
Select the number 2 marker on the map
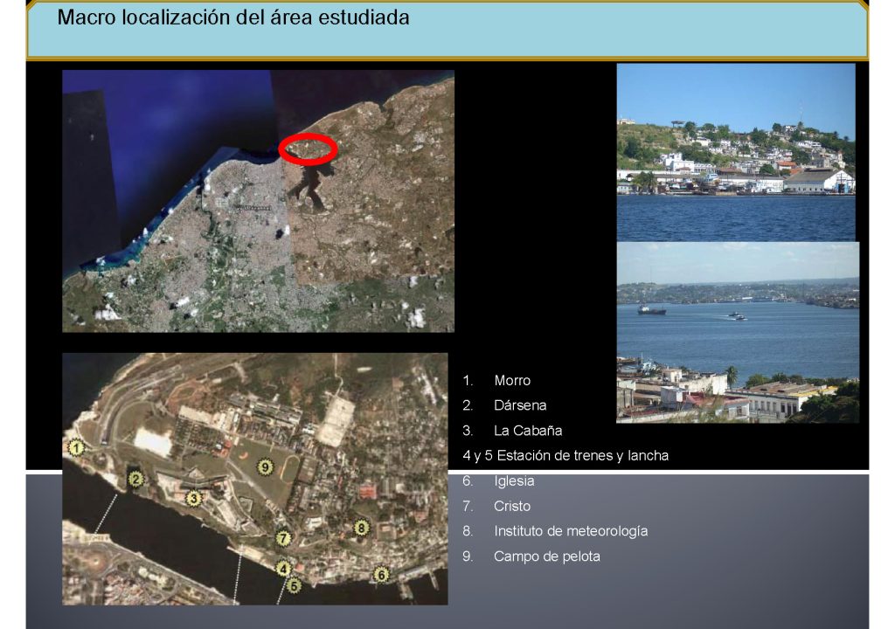[135, 478]
